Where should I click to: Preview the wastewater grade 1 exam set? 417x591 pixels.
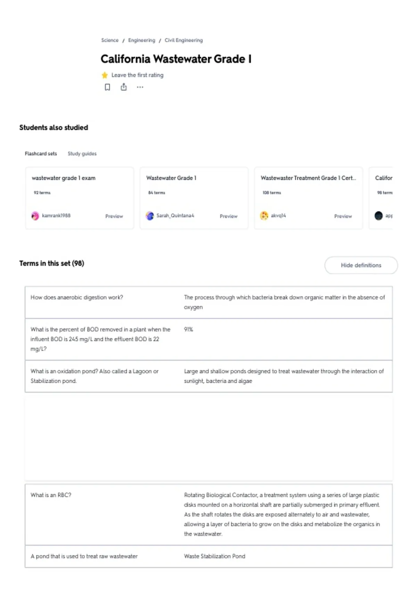114,216
